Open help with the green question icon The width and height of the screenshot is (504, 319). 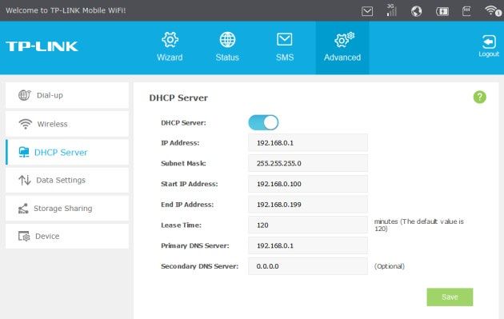(x=479, y=97)
